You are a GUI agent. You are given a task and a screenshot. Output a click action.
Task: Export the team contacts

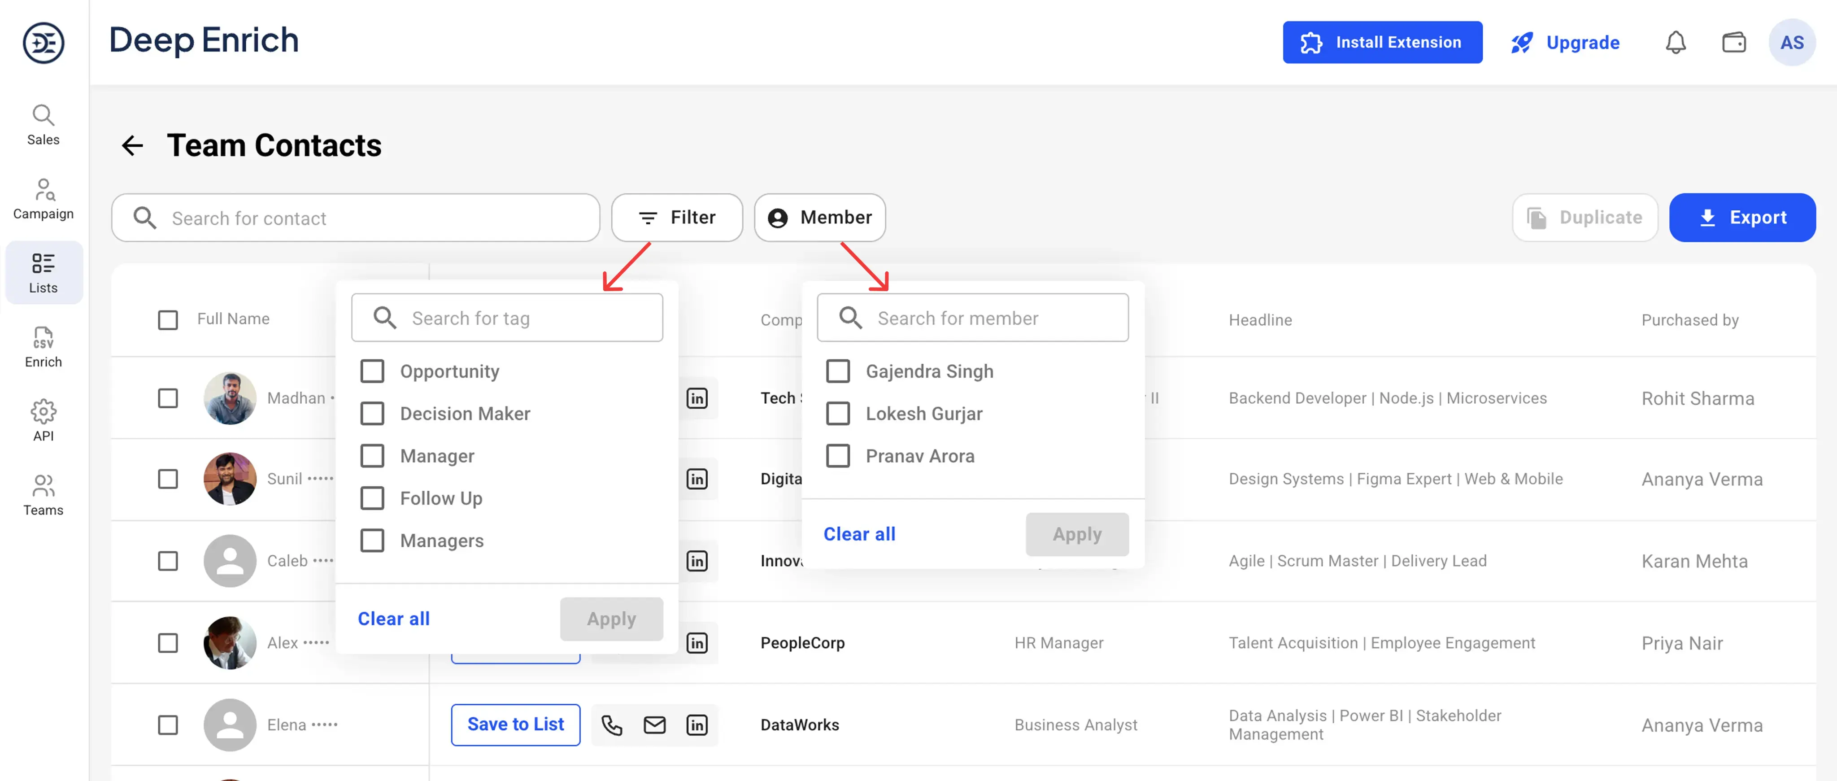[x=1742, y=218]
